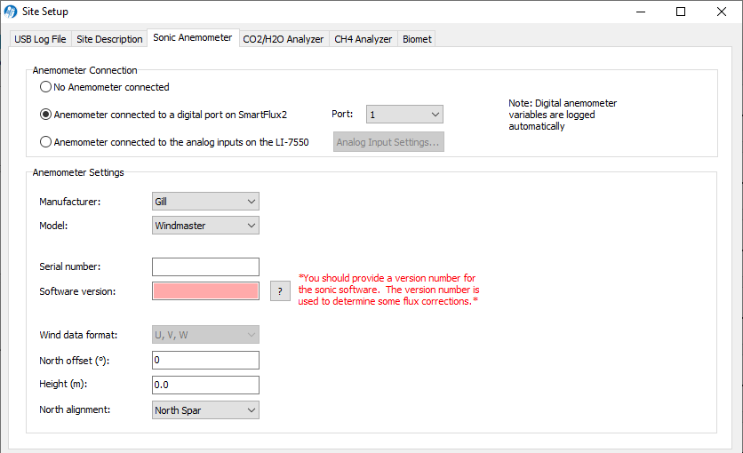Go to the CO2/H2O Analyzer tab
This screenshot has height=453, width=743.
[x=284, y=39]
